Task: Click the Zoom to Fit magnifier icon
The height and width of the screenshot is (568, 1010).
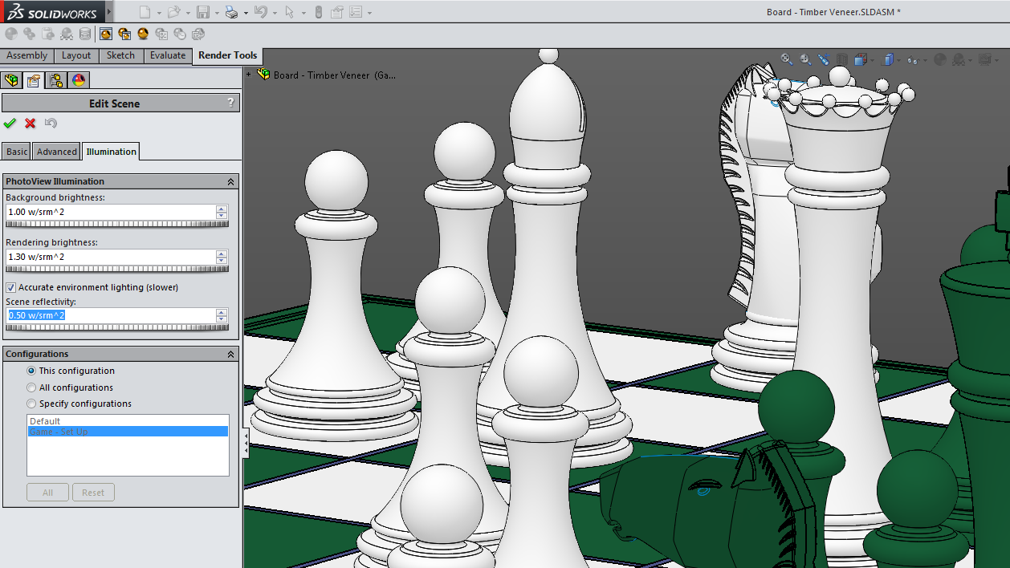Action: click(x=787, y=59)
